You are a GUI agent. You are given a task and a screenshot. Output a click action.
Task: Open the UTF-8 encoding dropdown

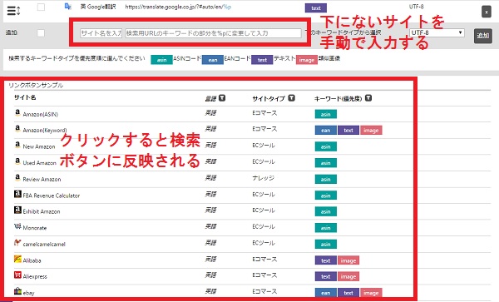(437, 32)
